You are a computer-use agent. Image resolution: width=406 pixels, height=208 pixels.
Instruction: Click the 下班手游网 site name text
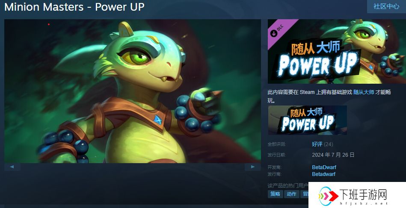(x=363, y=194)
